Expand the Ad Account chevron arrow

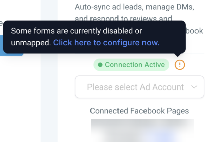pyautogui.click(x=194, y=87)
